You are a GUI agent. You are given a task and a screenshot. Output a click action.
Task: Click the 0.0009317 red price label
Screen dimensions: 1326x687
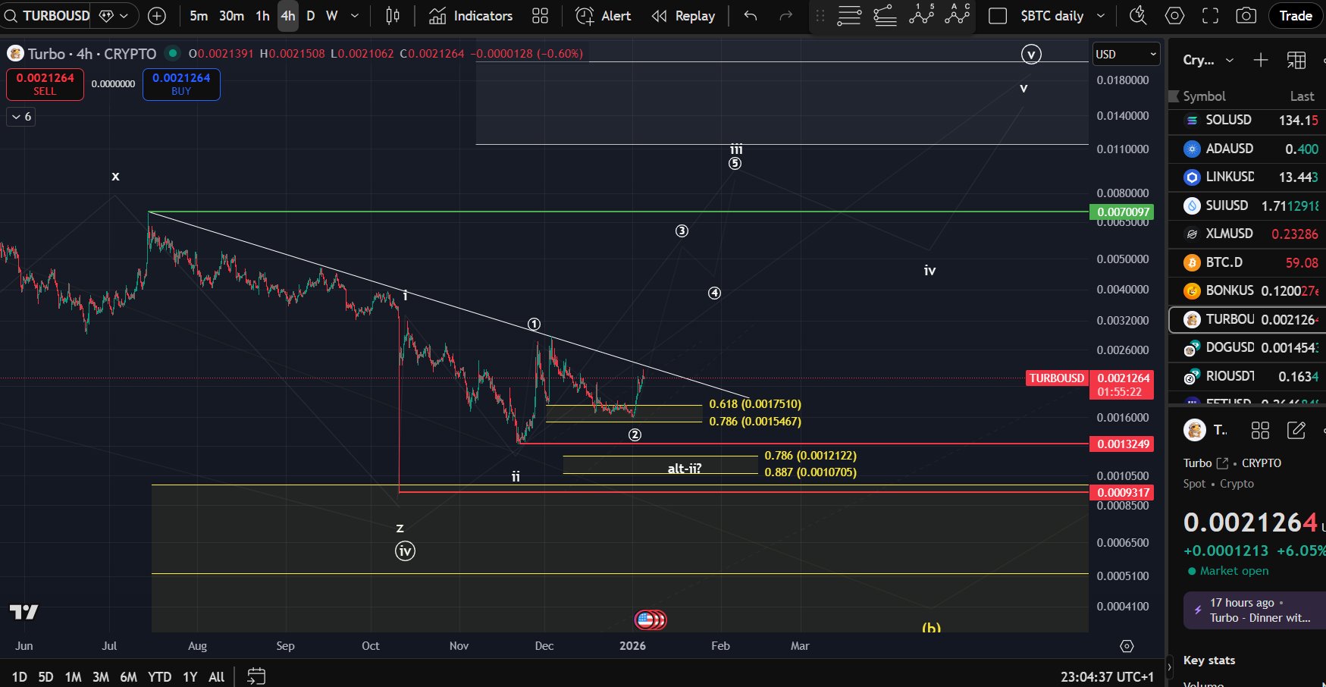1121,492
